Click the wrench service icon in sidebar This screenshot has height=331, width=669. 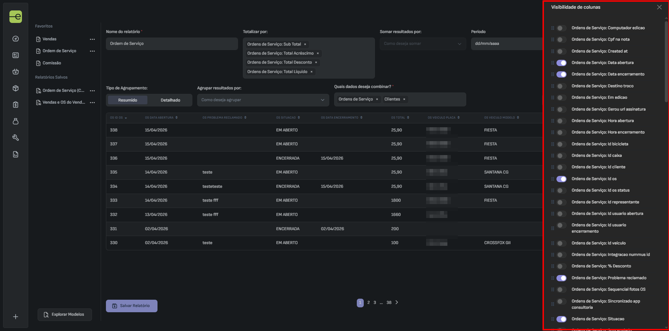[x=16, y=138]
